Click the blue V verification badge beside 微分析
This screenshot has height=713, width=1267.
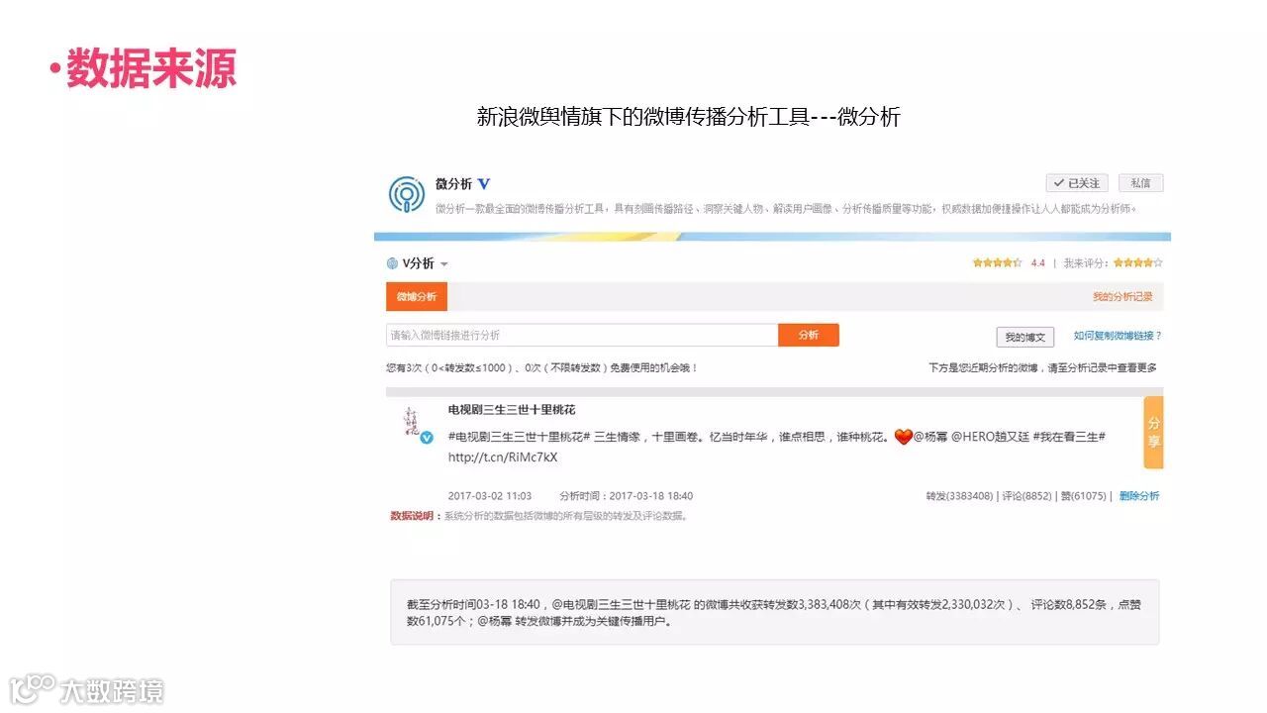(x=484, y=184)
